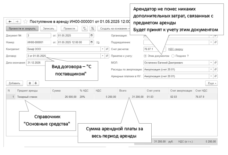Select the 02.03 amortization account cell
228x155 pixels.
pyautogui.click(x=181, y=97)
